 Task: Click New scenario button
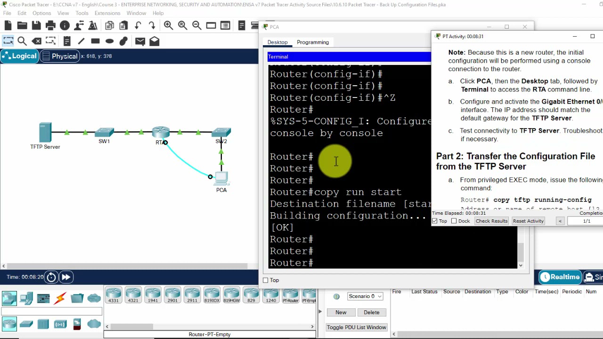pyautogui.click(x=341, y=312)
